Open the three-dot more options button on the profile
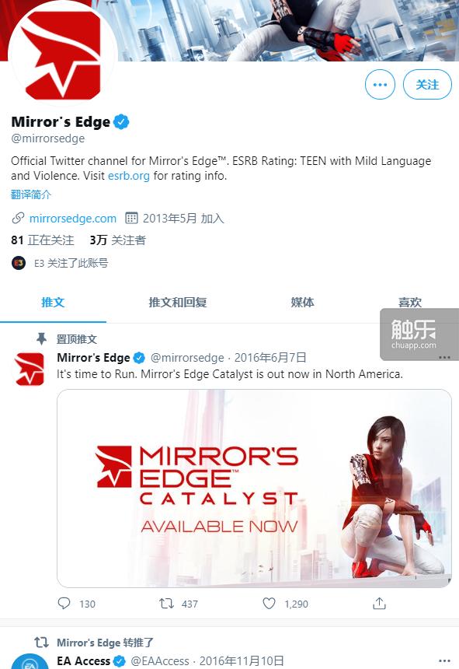The height and width of the screenshot is (669, 459). [380, 85]
